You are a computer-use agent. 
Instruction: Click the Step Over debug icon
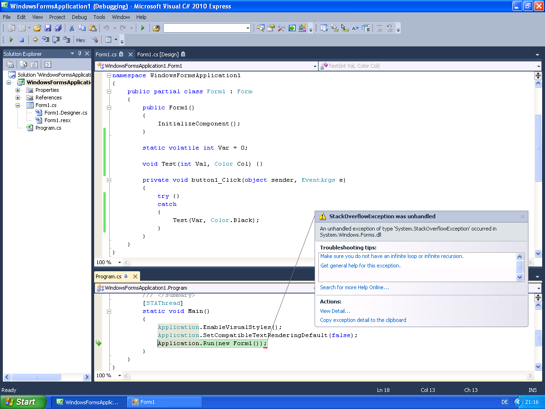(x=56, y=40)
